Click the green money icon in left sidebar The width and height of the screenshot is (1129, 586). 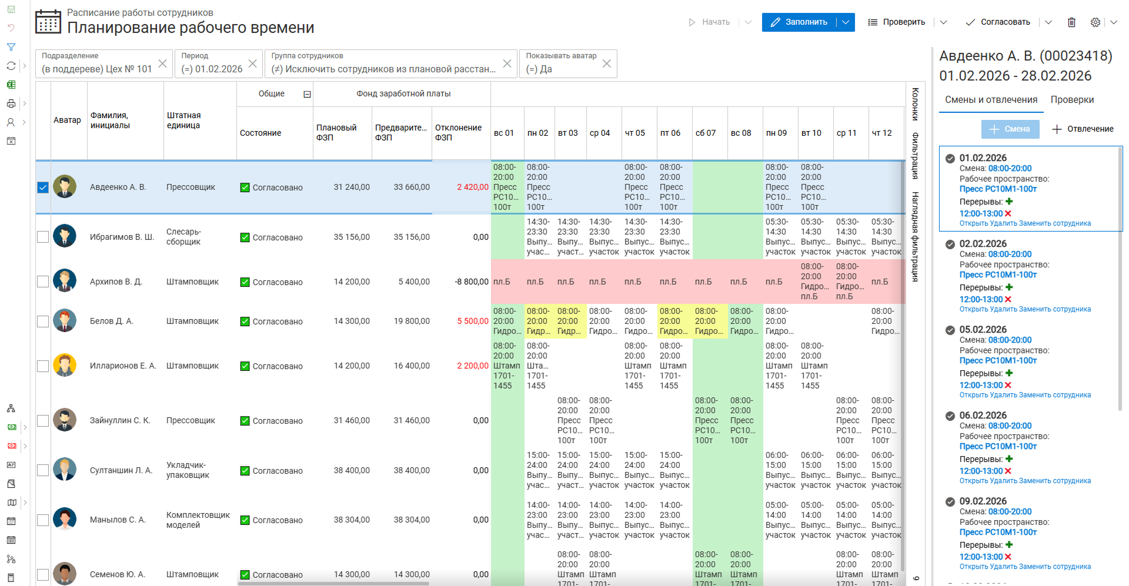tap(11, 427)
